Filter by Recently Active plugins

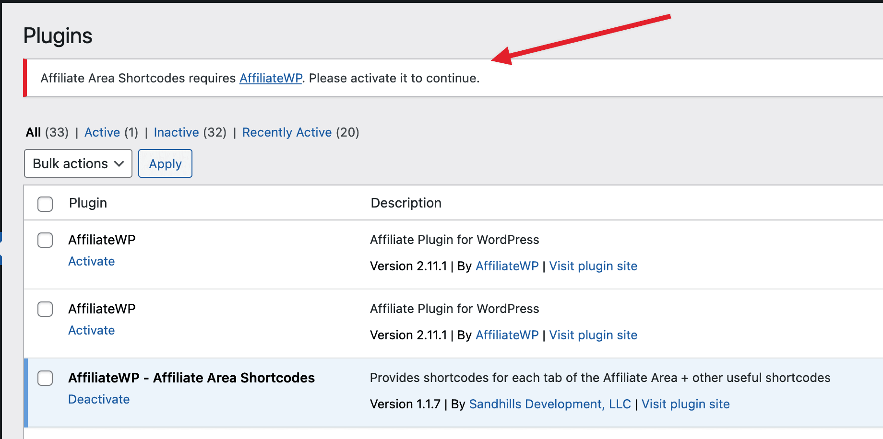click(287, 132)
